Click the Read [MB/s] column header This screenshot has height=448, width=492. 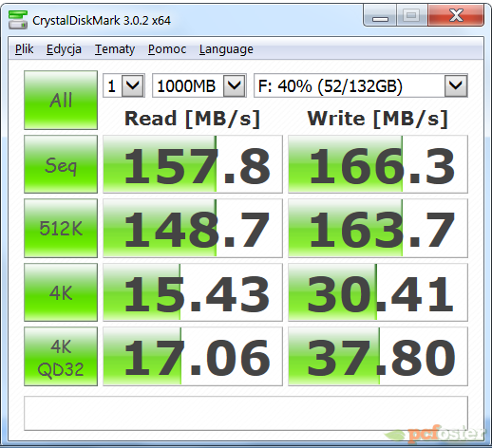click(x=192, y=119)
